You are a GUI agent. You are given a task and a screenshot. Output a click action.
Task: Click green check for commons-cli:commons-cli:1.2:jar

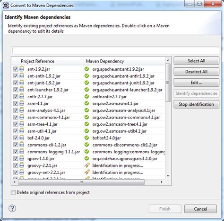point(86,145)
